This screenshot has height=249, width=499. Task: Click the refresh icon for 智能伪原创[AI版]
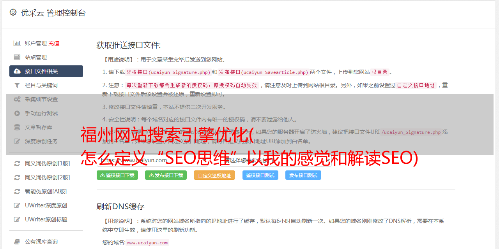[17, 191]
